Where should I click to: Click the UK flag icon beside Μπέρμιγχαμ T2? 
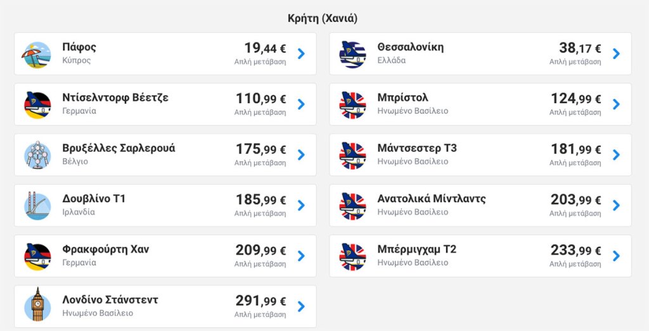tap(352, 257)
